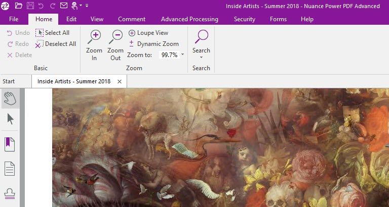This screenshot has height=207, width=389.
Task: Click the Search magnifying glass icon
Action: click(201, 37)
